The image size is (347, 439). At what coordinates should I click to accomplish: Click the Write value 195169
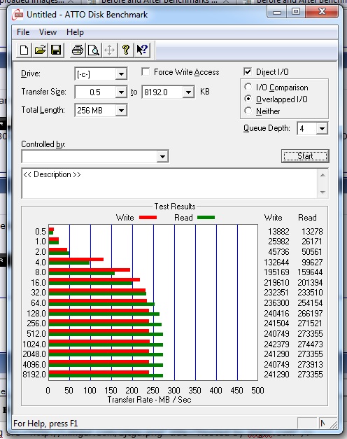(276, 272)
